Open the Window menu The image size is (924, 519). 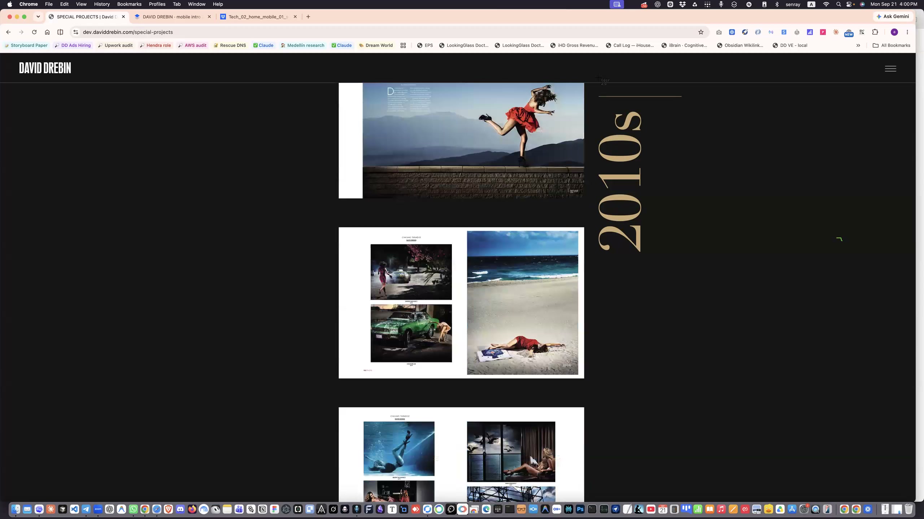(197, 4)
